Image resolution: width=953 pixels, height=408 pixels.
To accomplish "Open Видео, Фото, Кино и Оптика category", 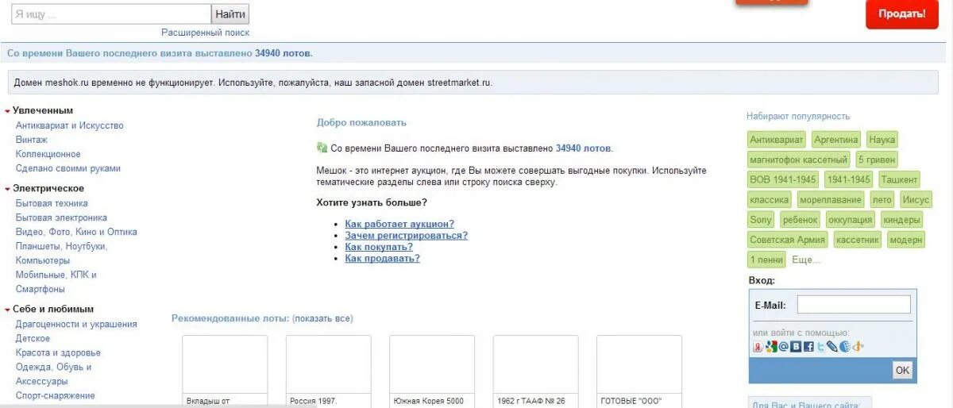I will [x=76, y=232].
